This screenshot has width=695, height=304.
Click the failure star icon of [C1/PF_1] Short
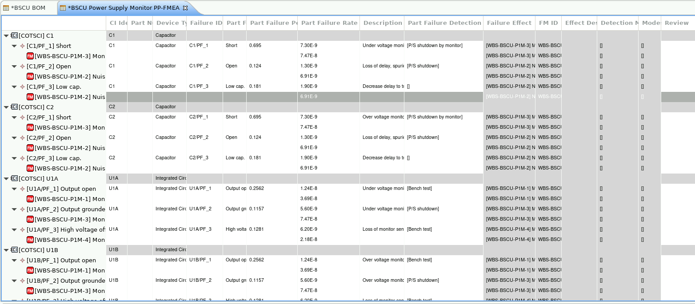click(x=22, y=46)
